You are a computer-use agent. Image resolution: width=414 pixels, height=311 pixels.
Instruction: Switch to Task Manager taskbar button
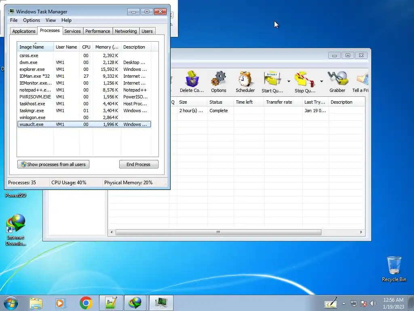click(x=161, y=303)
